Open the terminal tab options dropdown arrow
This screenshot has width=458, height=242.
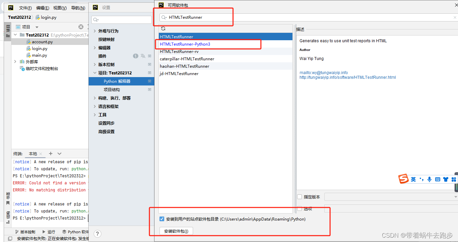pos(59,154)
